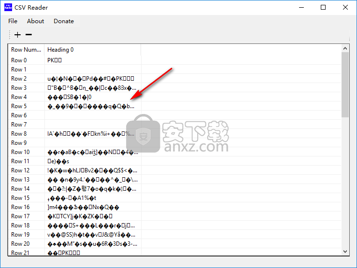Select the Row 9 label
Viewport: 357px width, 268px height.
[x=19, y=143]
